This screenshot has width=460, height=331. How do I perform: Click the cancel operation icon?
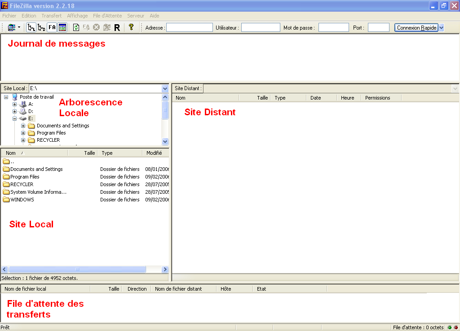96,27
